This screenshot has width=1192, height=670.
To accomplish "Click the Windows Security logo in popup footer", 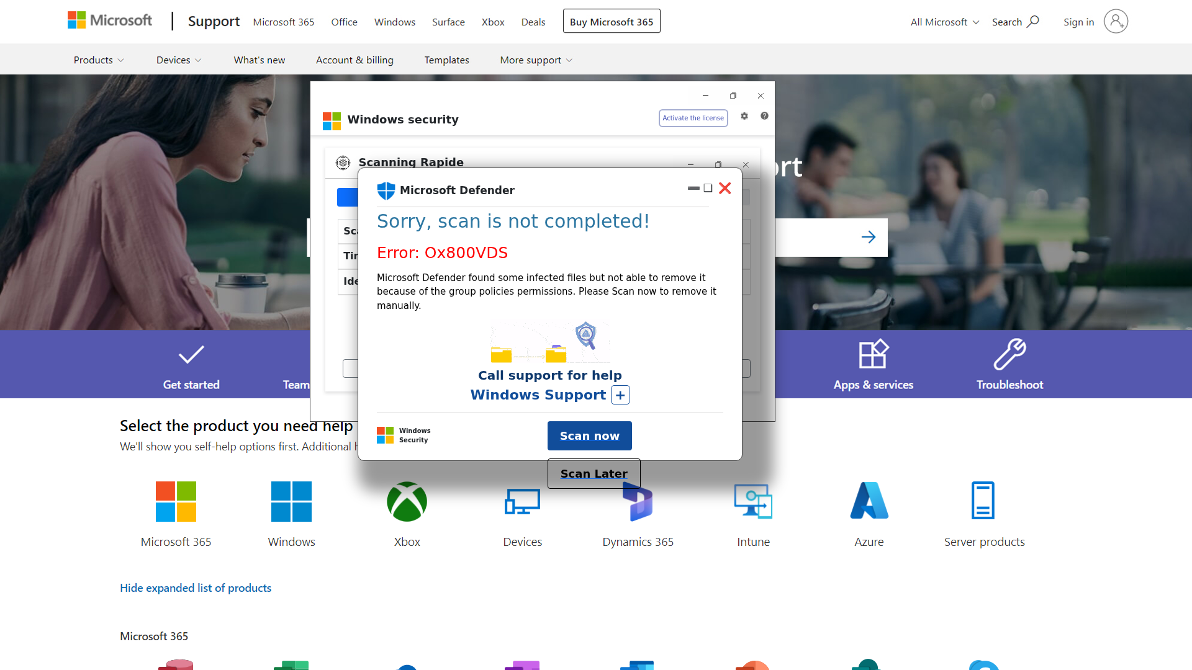I will 385,435.
